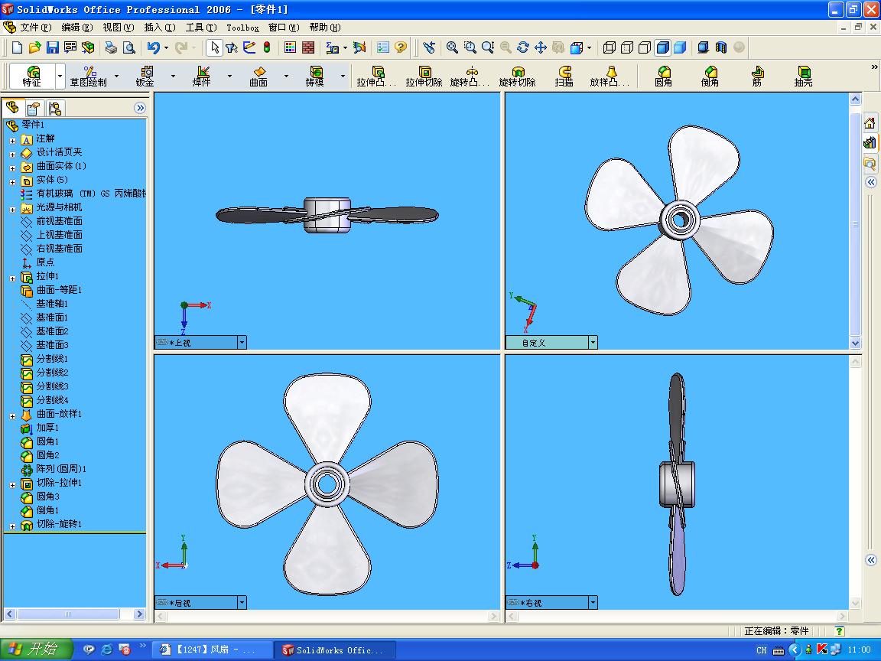
Task: Toggle Wireframe display mode
Action: (x=609, y=47)
